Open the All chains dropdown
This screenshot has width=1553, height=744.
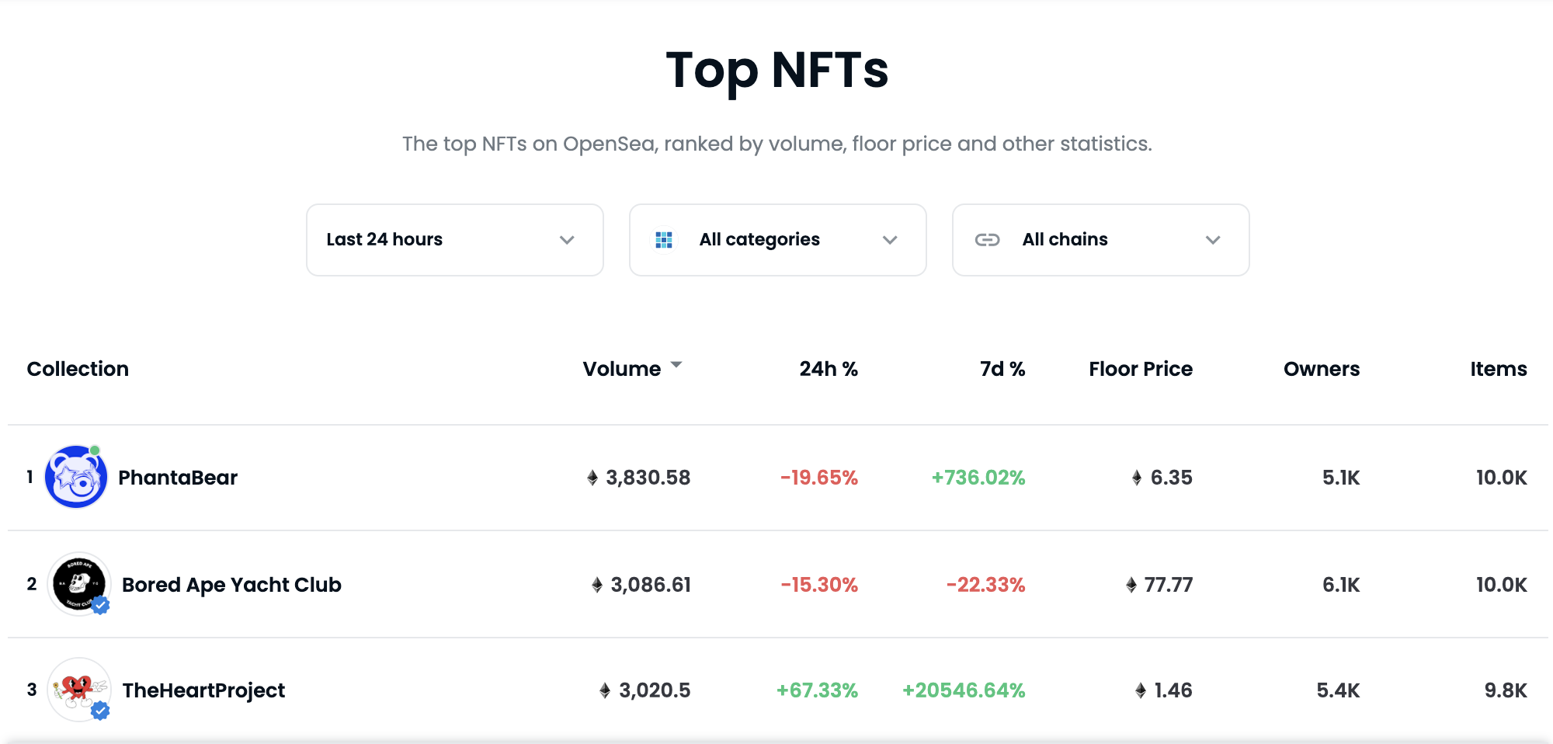coord(1101,240)
